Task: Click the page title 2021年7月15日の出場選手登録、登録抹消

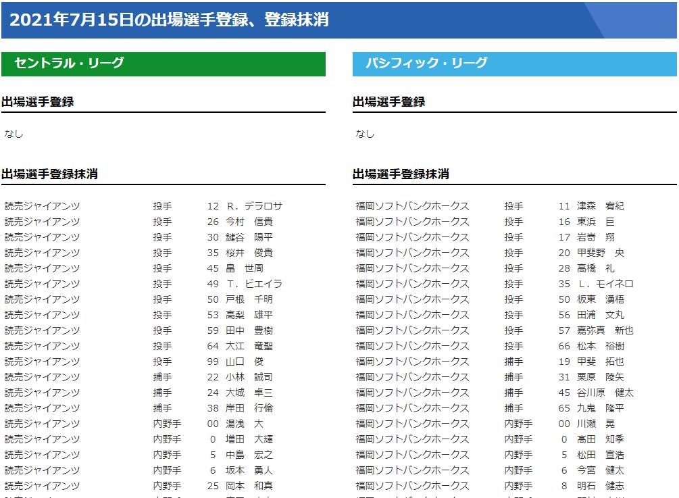Action: click(x=169, y=20)
